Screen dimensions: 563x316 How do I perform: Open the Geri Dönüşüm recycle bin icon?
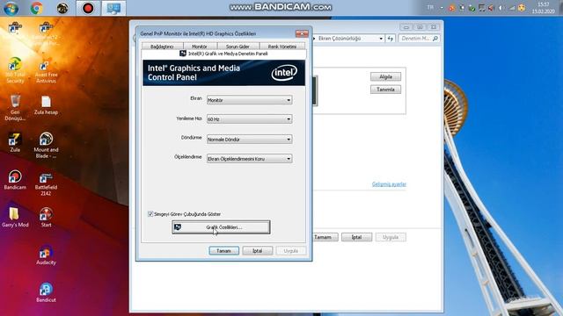tap(15, 107)
